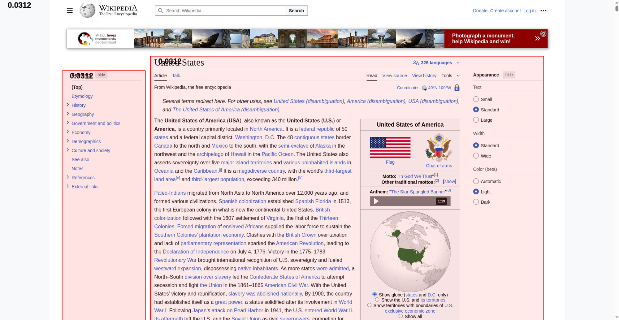Go to Etymology section in contents
The image size is (619, 320).
[x=82, y=96]
